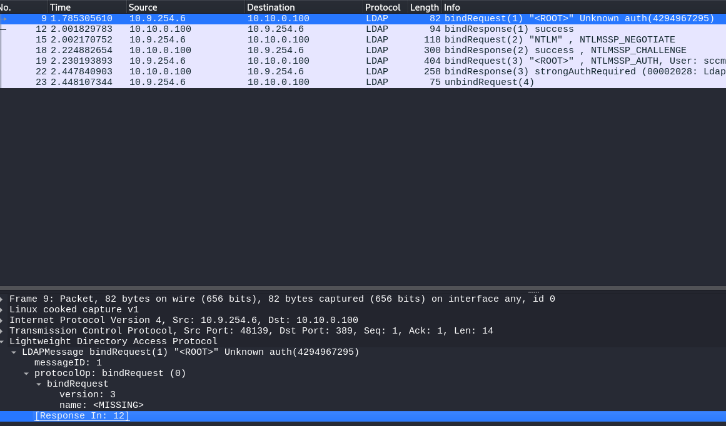The image size is (726, 426).
Task: Collapse the protocolOp: bindRequest (0) node
Action: 26,374
